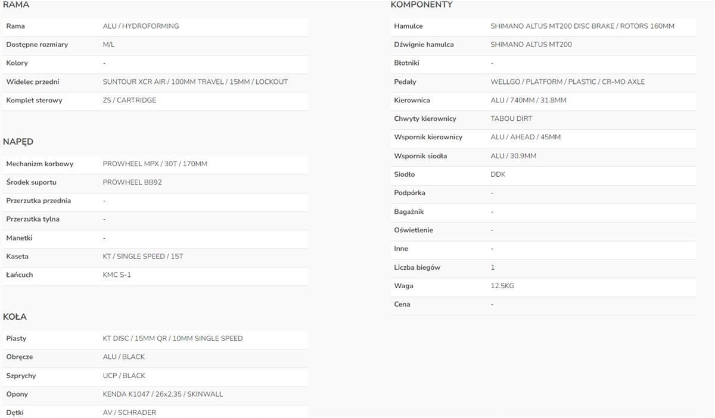
Task: Select the 'KMC S-1' chain value
Action: (x=117, y=275)
